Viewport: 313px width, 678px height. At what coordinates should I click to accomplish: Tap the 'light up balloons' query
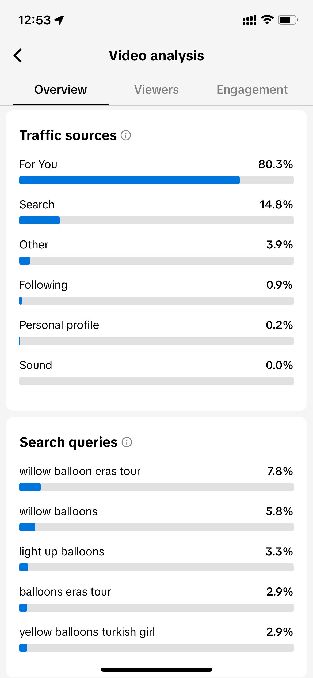click(62, 552)
